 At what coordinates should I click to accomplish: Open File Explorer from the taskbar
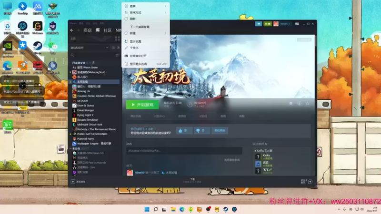tap(173, 209)
